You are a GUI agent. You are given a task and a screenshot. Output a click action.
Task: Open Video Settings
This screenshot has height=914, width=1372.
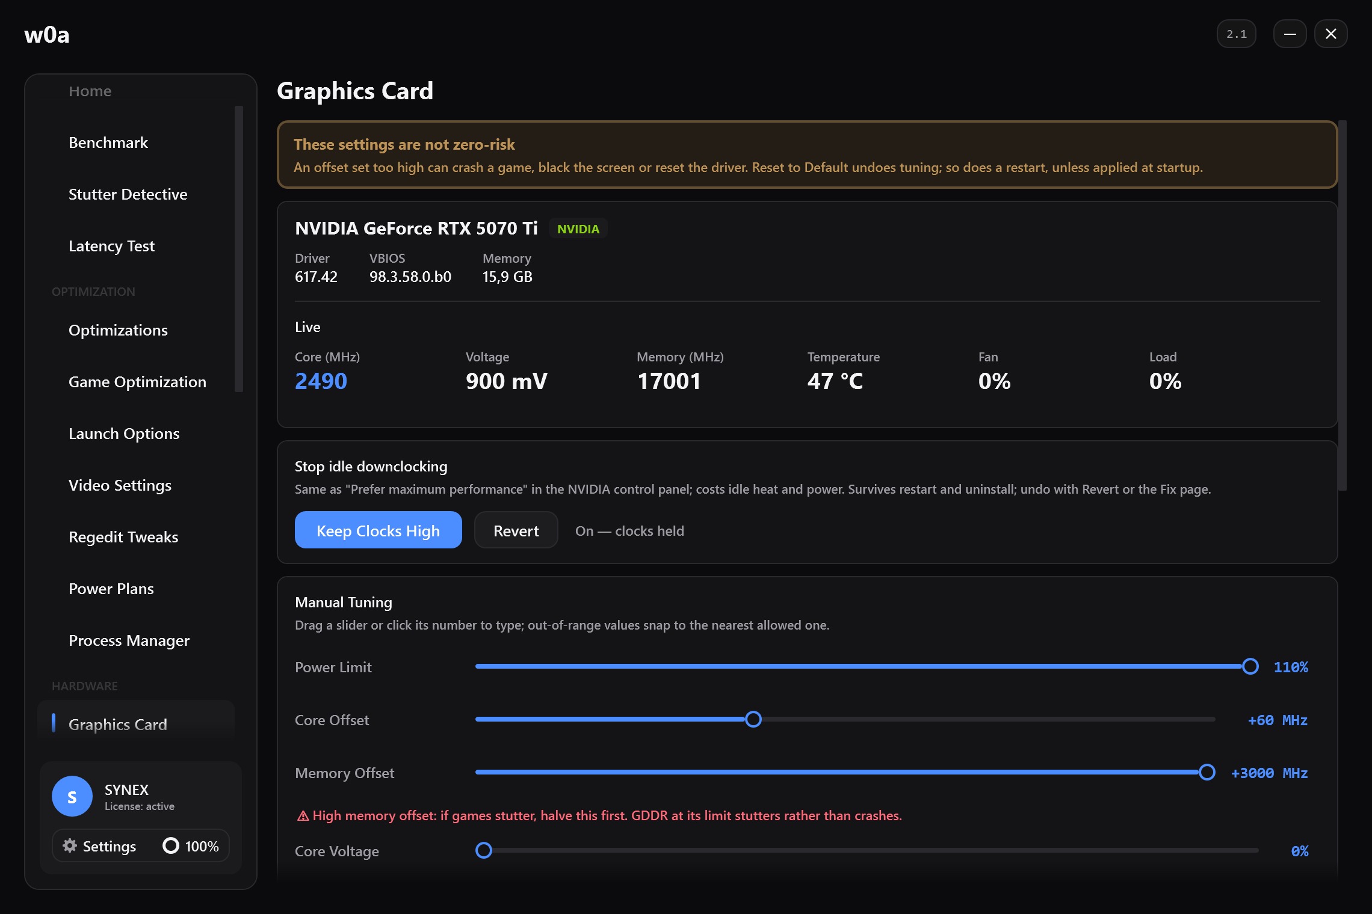pos(120,485)
